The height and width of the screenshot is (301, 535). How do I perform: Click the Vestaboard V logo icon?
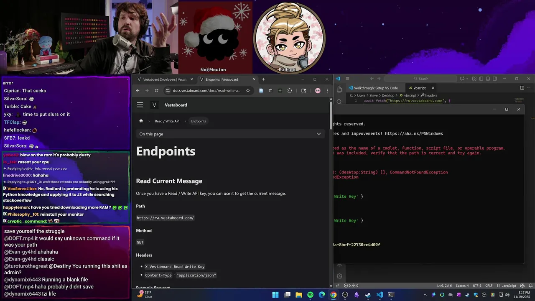click(x=155, y=105)
